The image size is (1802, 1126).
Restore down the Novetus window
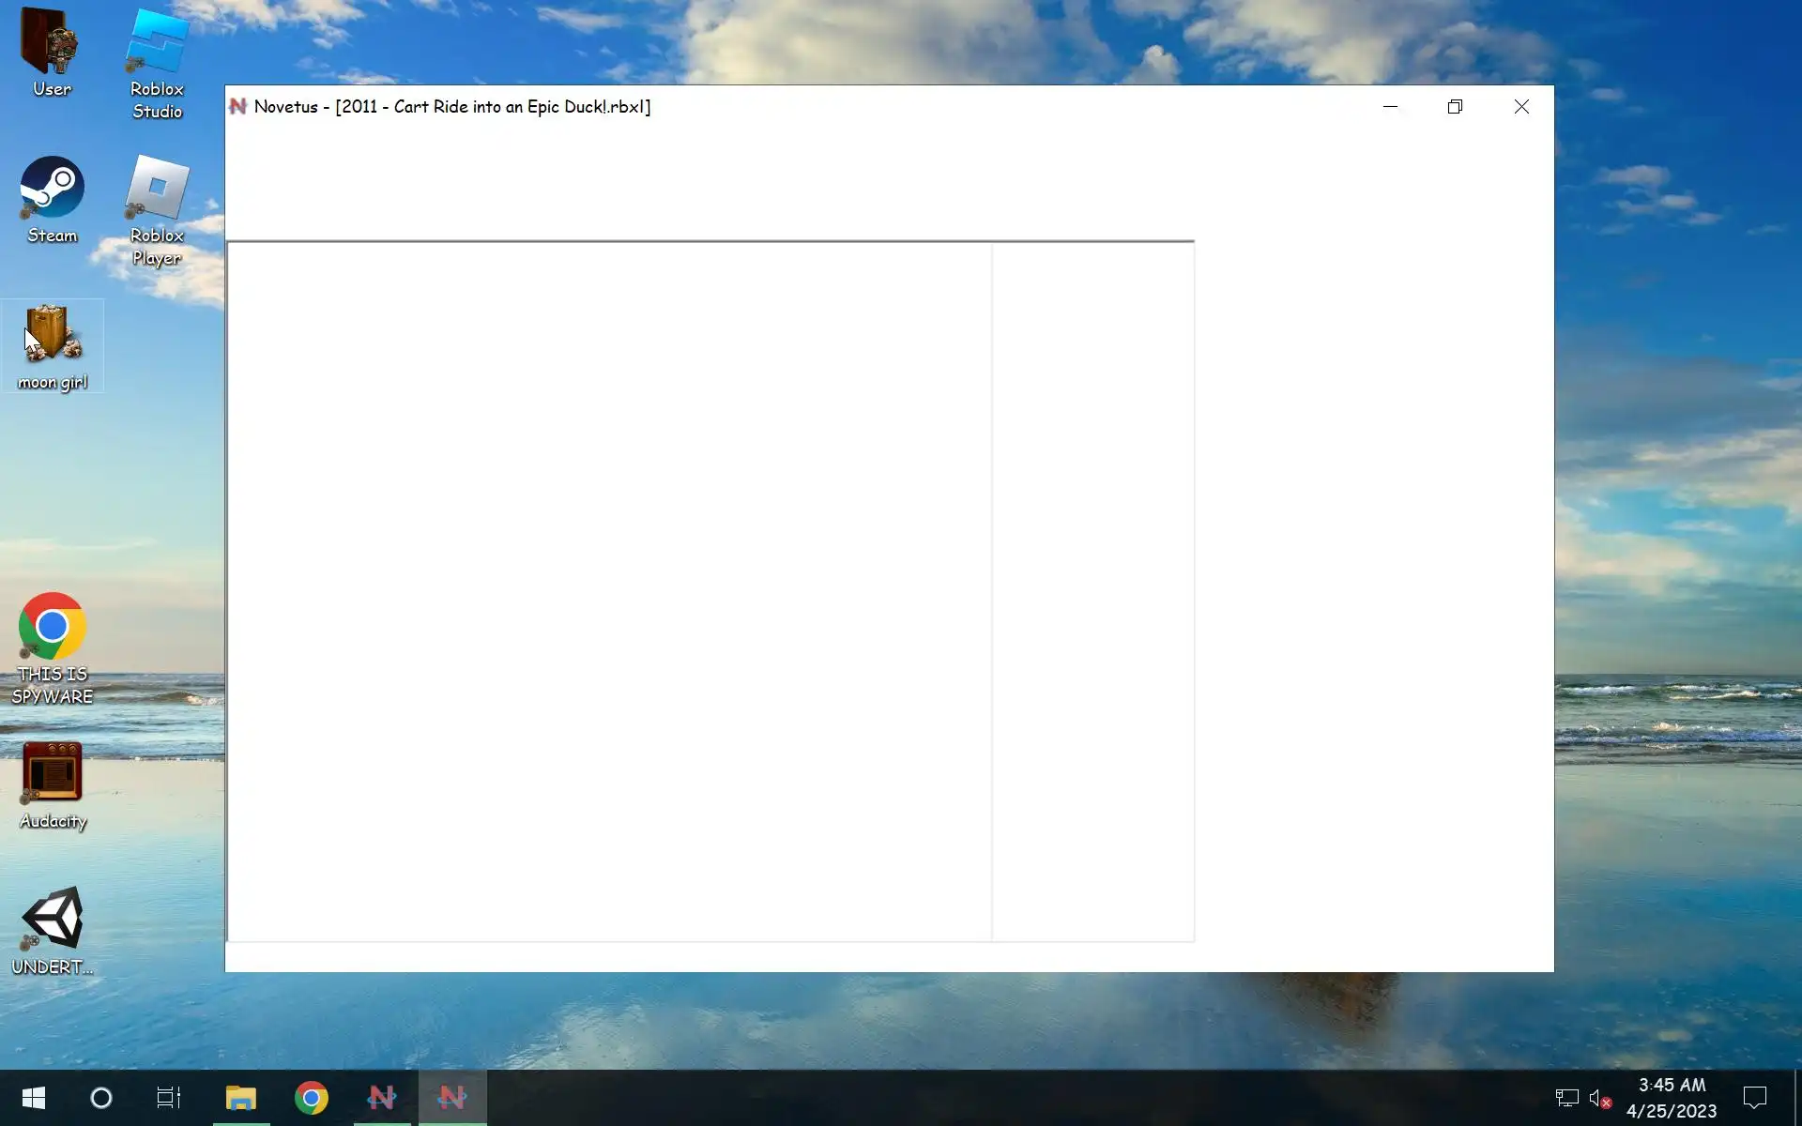(1455, 107)
